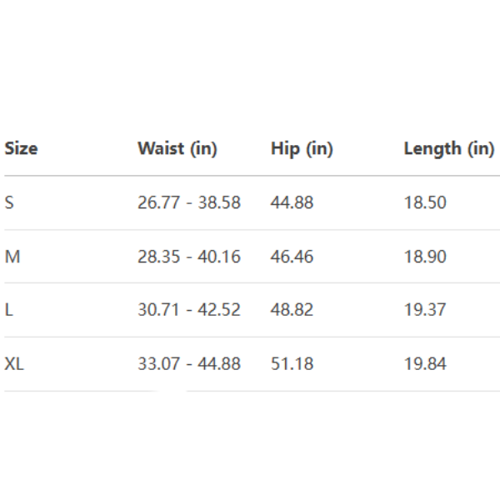The width and height of the screenshot is (500, 500).
Task: Click the Hip (in) column header
Action: tap(301, 149)
